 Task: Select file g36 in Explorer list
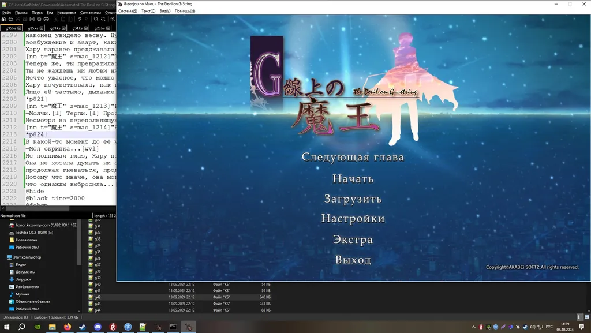[95, 259]
